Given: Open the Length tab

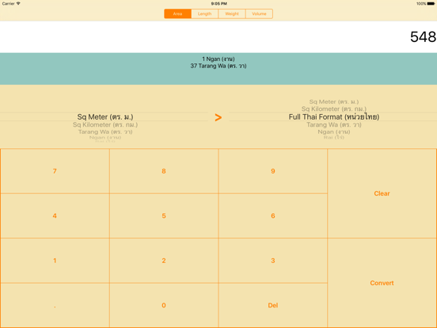Looking at the screenshot, I should (204, 13).
